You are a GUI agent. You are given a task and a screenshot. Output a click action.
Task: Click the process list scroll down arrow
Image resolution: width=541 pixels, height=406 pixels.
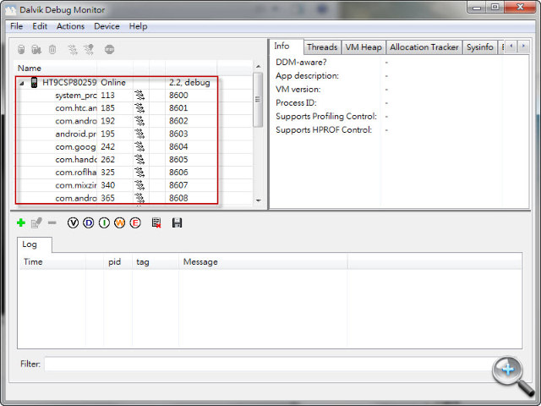pyautogui.click(x=258, y=200)
